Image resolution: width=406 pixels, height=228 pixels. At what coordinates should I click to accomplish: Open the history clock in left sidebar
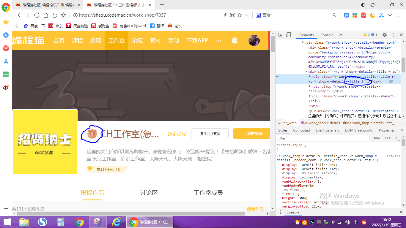[x=6, y=35]
